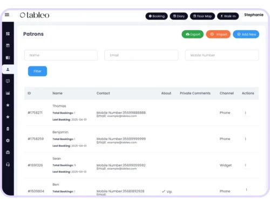Click mobile number 35699999999

134,139
